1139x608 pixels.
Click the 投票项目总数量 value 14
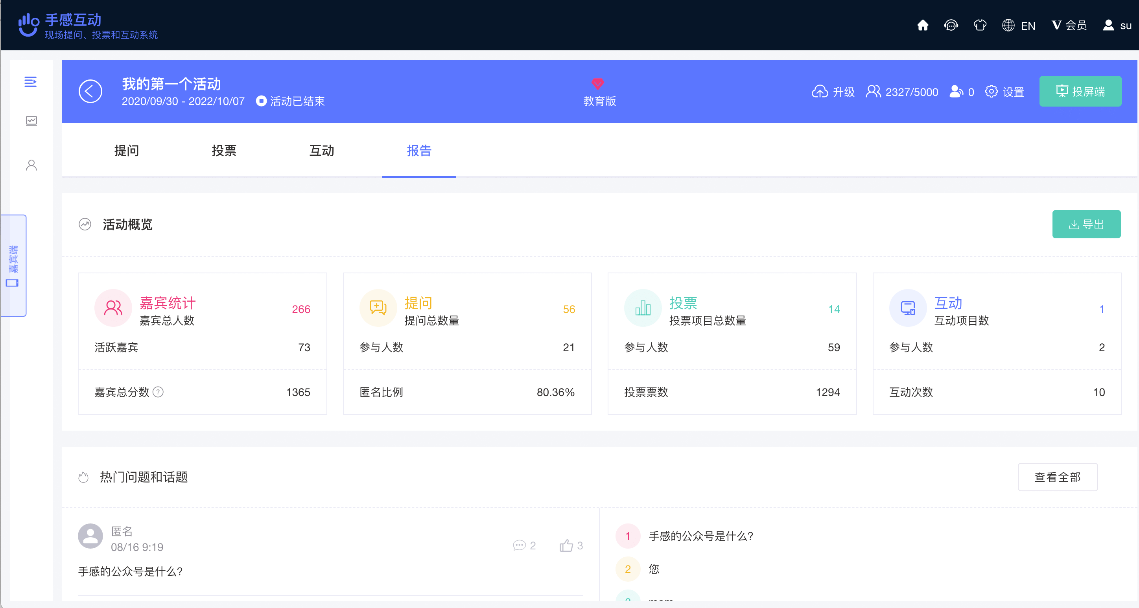[834, 309]
